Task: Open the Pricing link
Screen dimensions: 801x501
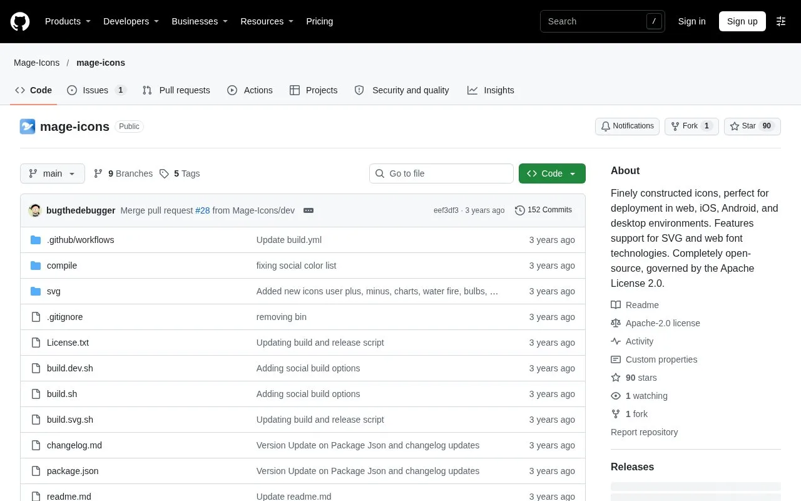Action: click(319, 21)
